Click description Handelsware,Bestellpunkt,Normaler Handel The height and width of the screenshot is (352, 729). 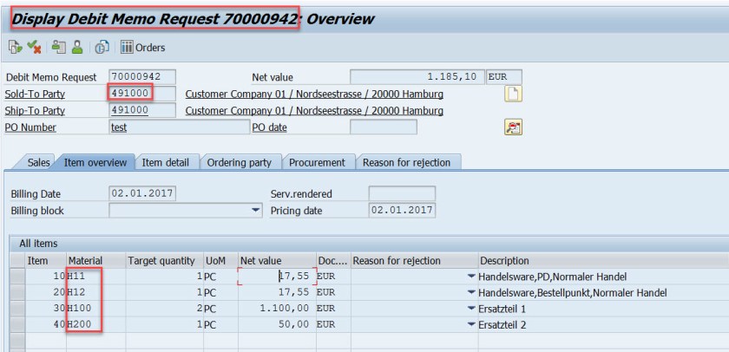(x=573, y=293)
